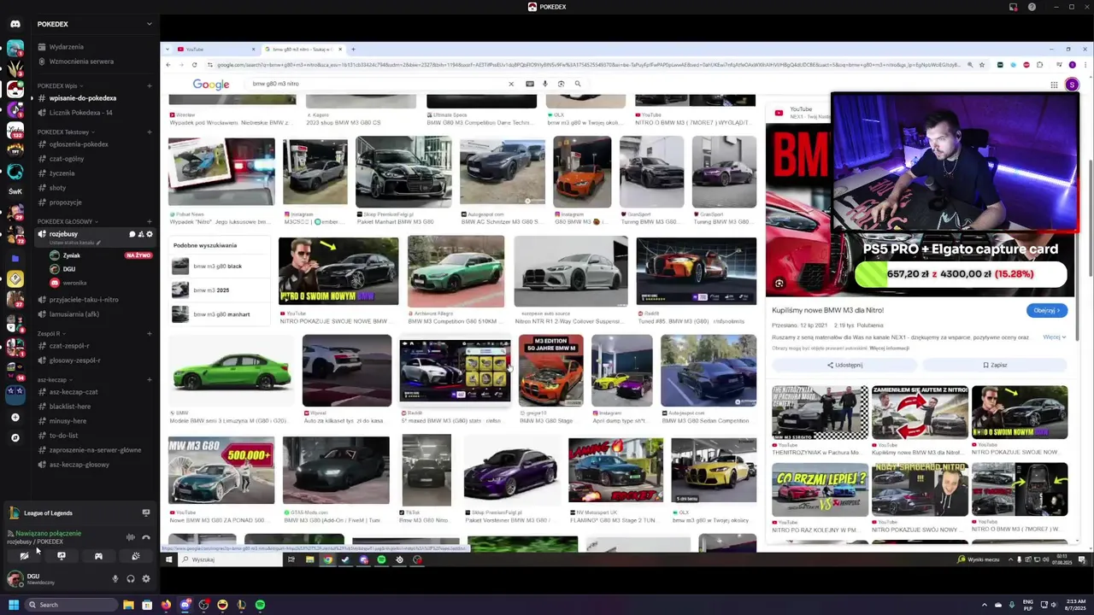Select related search bmw m3 g80 black
The image size is (1094, 615).
coord(219,266)
